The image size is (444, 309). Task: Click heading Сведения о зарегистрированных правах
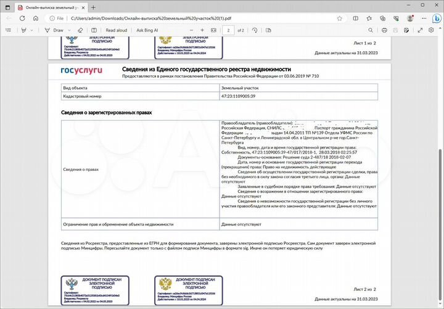107,112
